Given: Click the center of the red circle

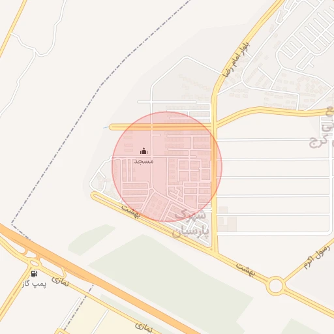Looking at the screenshot, I should tap(167, 166).
